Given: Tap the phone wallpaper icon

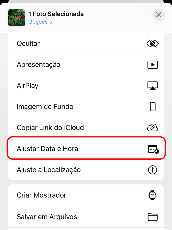Looking at the screenshot, I should pos(153,107).
